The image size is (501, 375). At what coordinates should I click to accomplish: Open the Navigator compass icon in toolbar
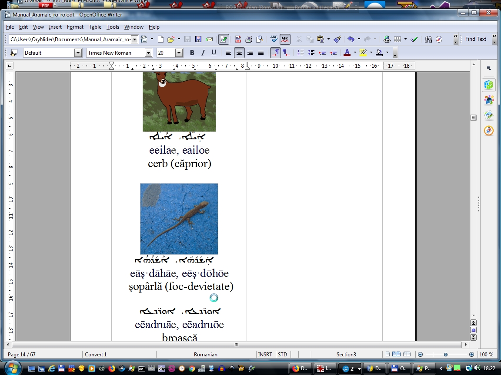tap(439, 39)
